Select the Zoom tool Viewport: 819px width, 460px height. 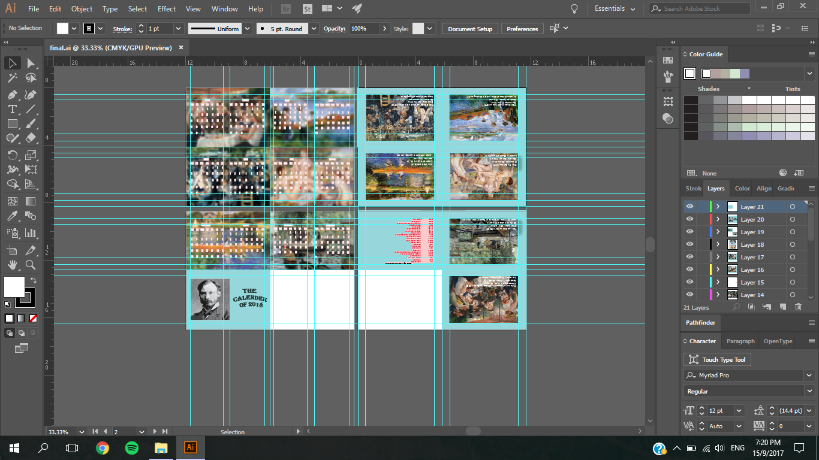click(31, 265)
